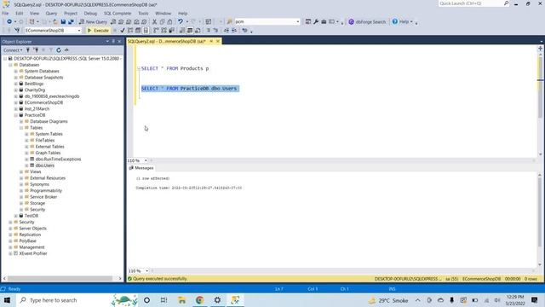545x307 pixels.
Task: Collapse the PracticeDB database node
Action: pyautogui.click(x=15, y=115)
